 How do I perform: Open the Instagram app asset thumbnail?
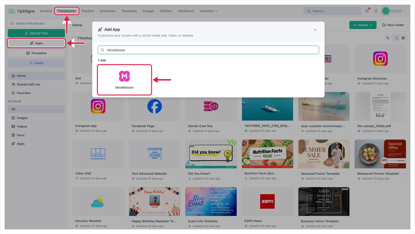[x=98, y=106]
